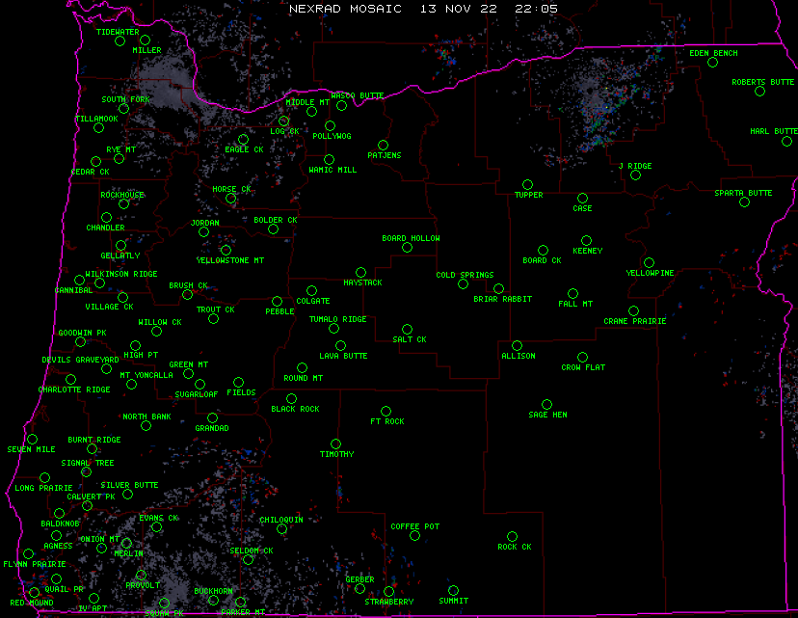Click the J Ridge station circle

[635, 175]
